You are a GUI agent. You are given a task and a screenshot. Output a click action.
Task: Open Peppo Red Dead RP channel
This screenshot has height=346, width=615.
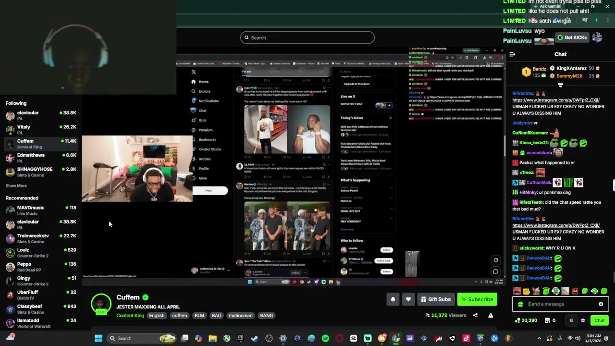coord(41,267)
